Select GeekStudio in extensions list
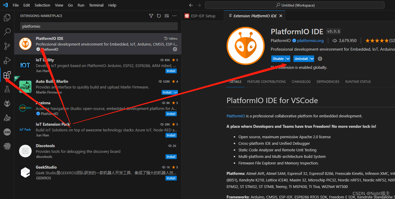 [98, 172]
